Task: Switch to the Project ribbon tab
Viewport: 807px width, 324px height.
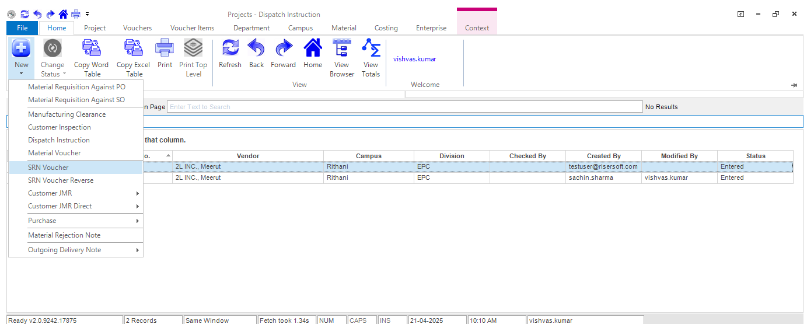Action: tap(95, 28)
